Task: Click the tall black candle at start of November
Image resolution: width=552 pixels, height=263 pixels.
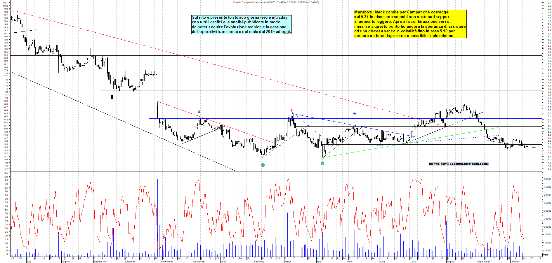Action: 158,111
